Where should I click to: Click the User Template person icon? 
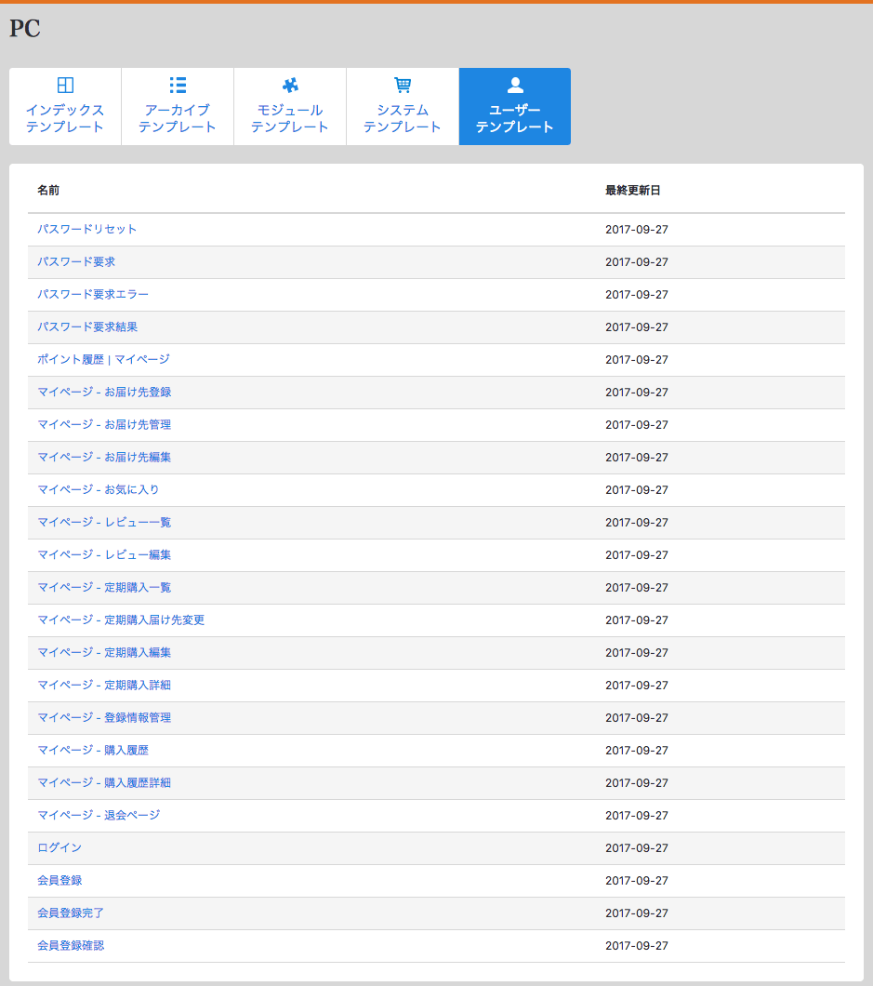[515, 86]
